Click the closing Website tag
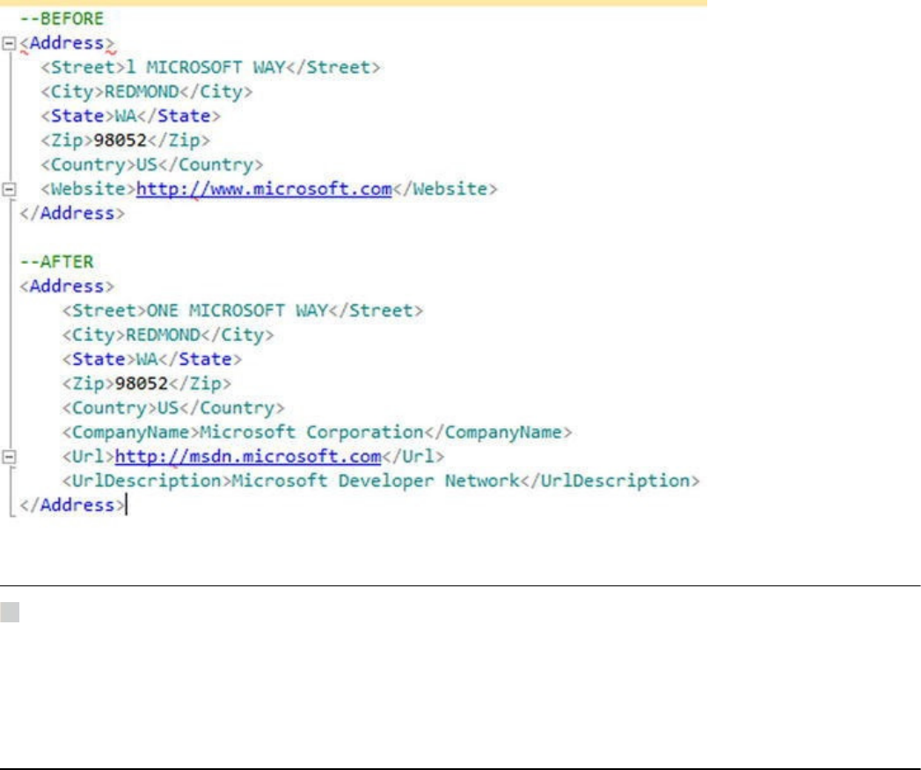 click(444, 189)
